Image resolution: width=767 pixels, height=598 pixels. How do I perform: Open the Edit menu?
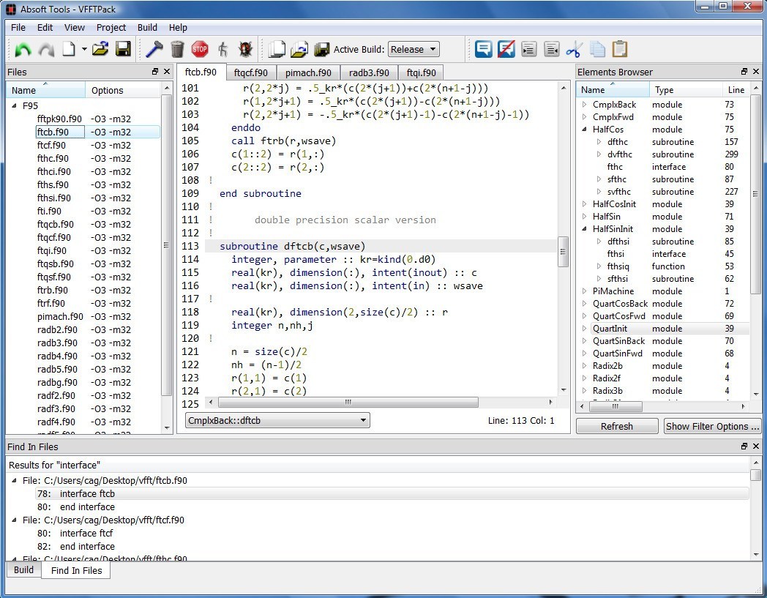45,27
